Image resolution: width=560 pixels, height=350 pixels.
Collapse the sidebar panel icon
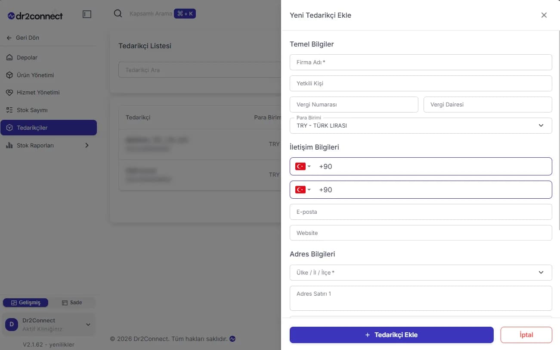pyautogui.click(x=87, y=14)
